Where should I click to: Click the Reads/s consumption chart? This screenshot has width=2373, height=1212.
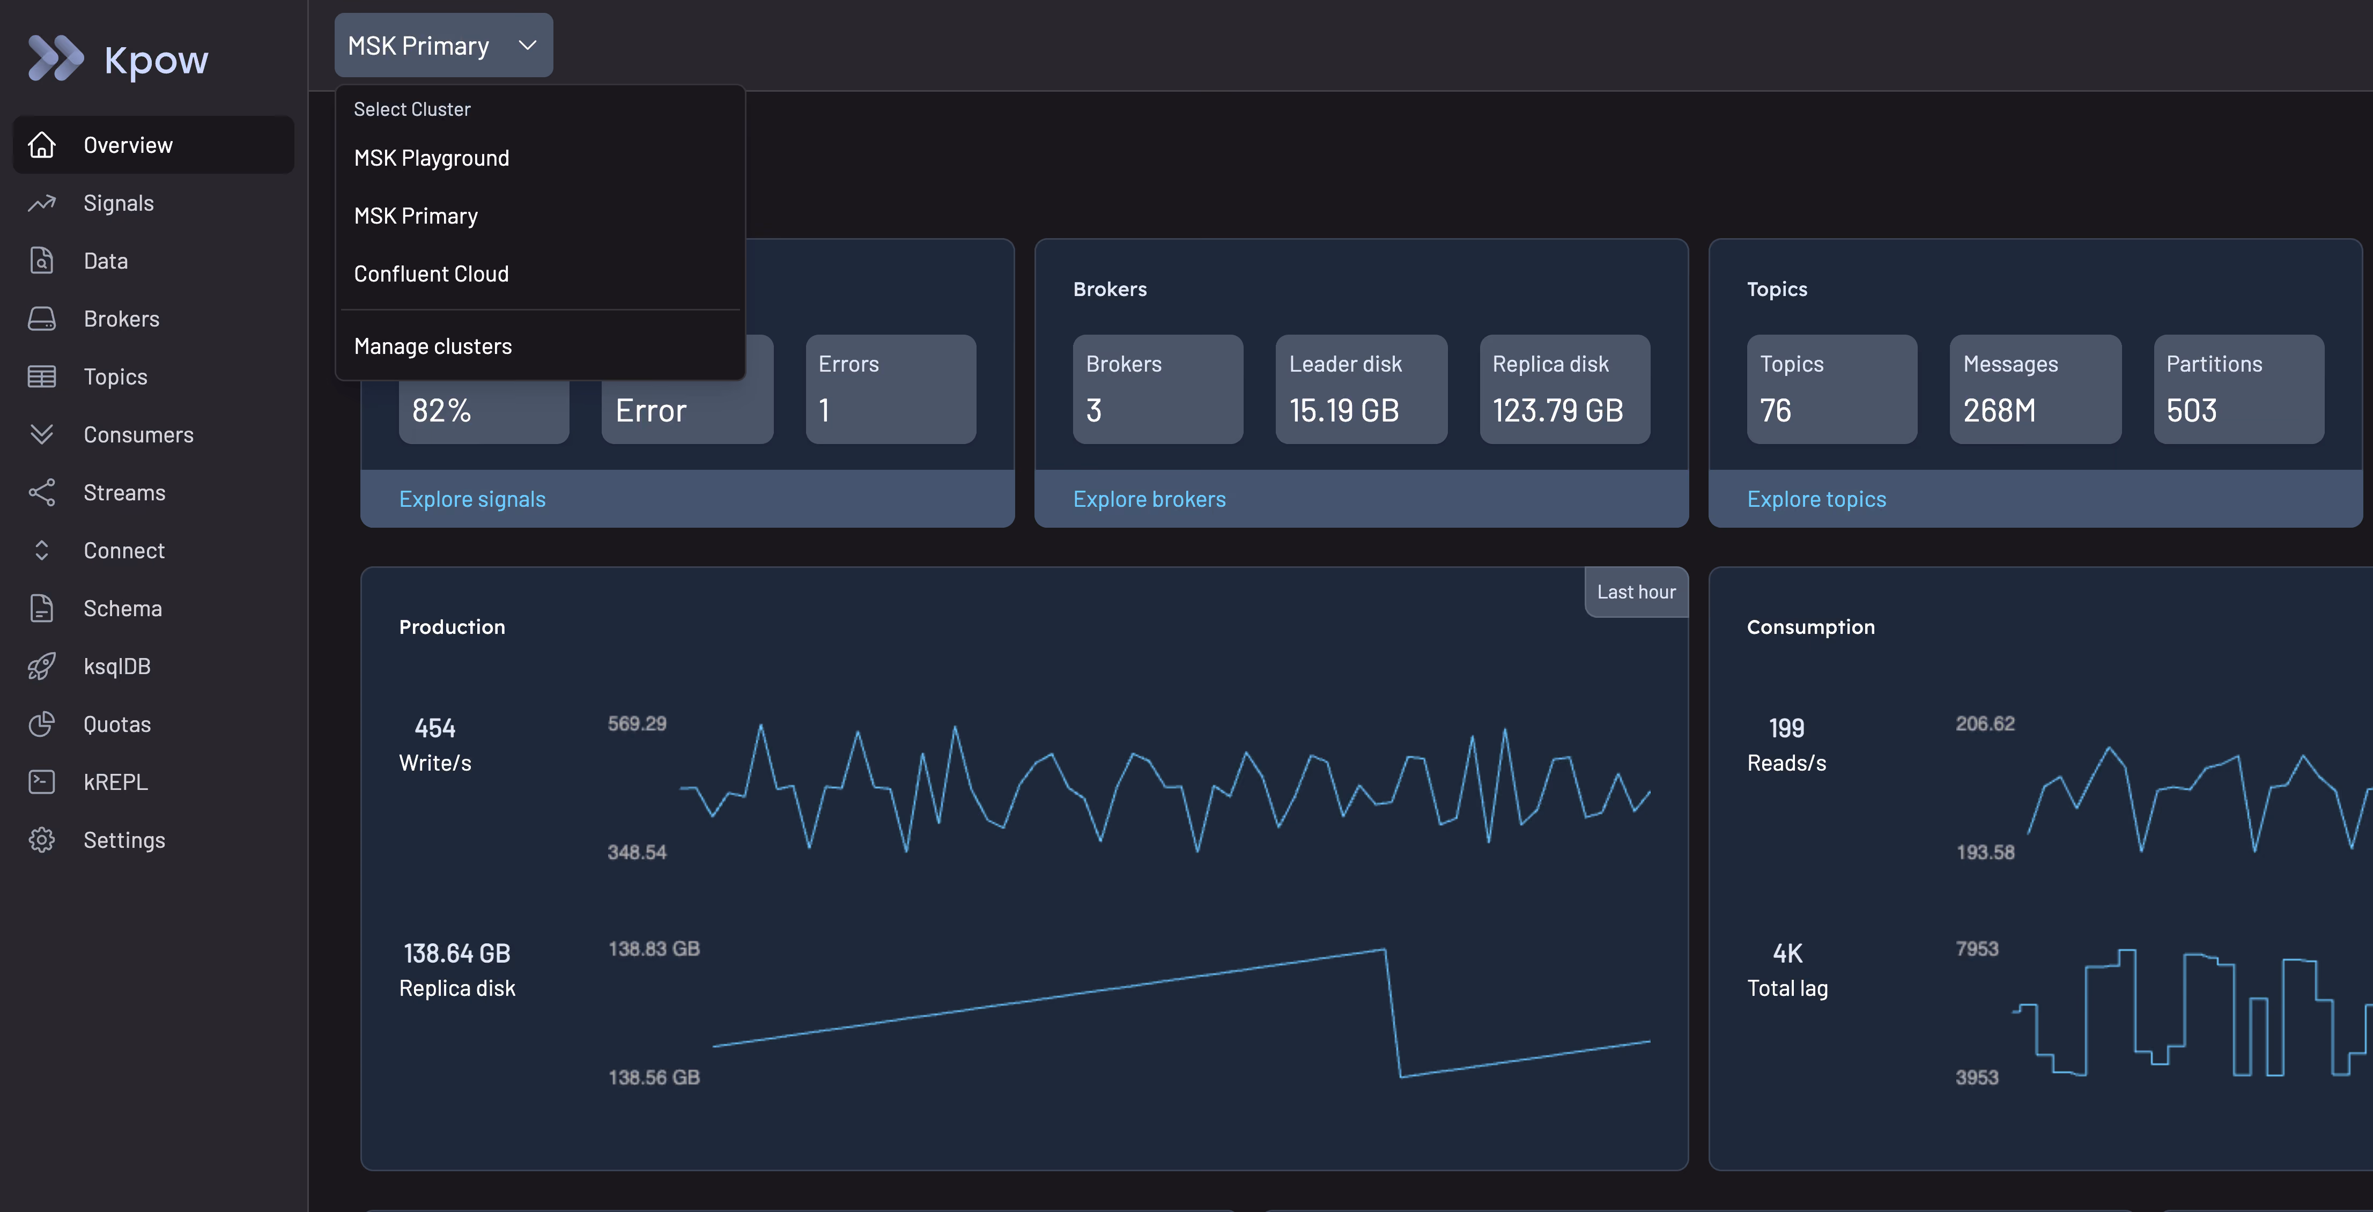[x=2200, y=797]
